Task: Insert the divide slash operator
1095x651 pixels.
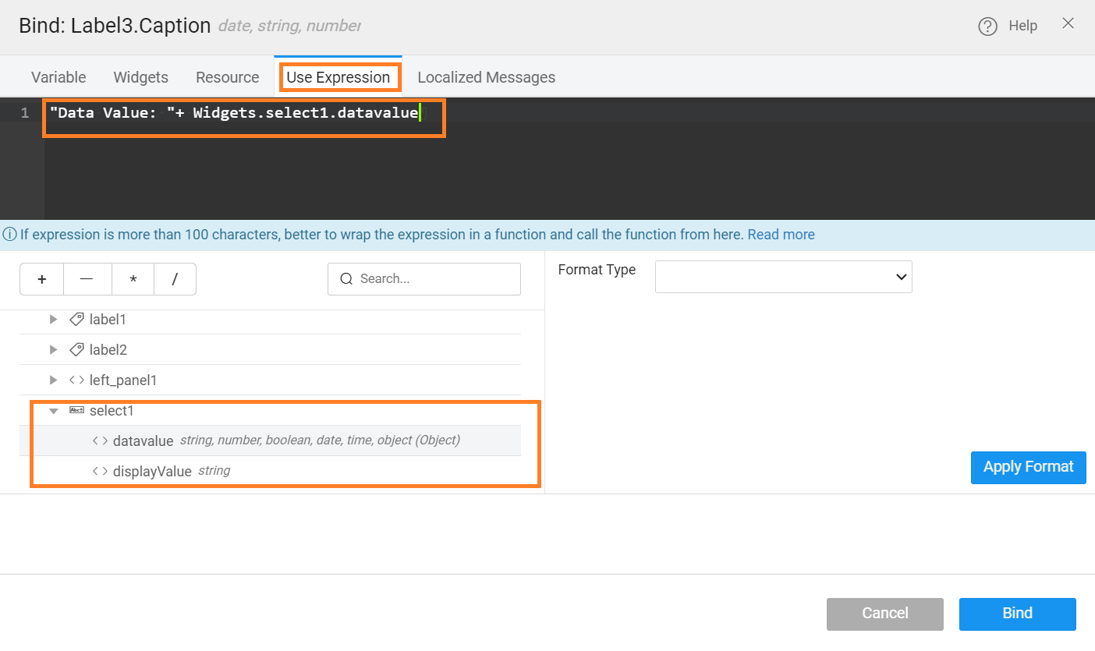Action: pyautogui.click(x=175, y=279)
